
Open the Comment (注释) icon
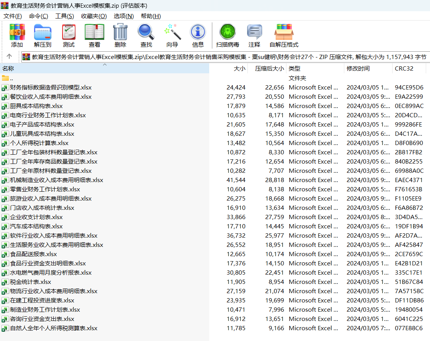[x=254, y=35]
